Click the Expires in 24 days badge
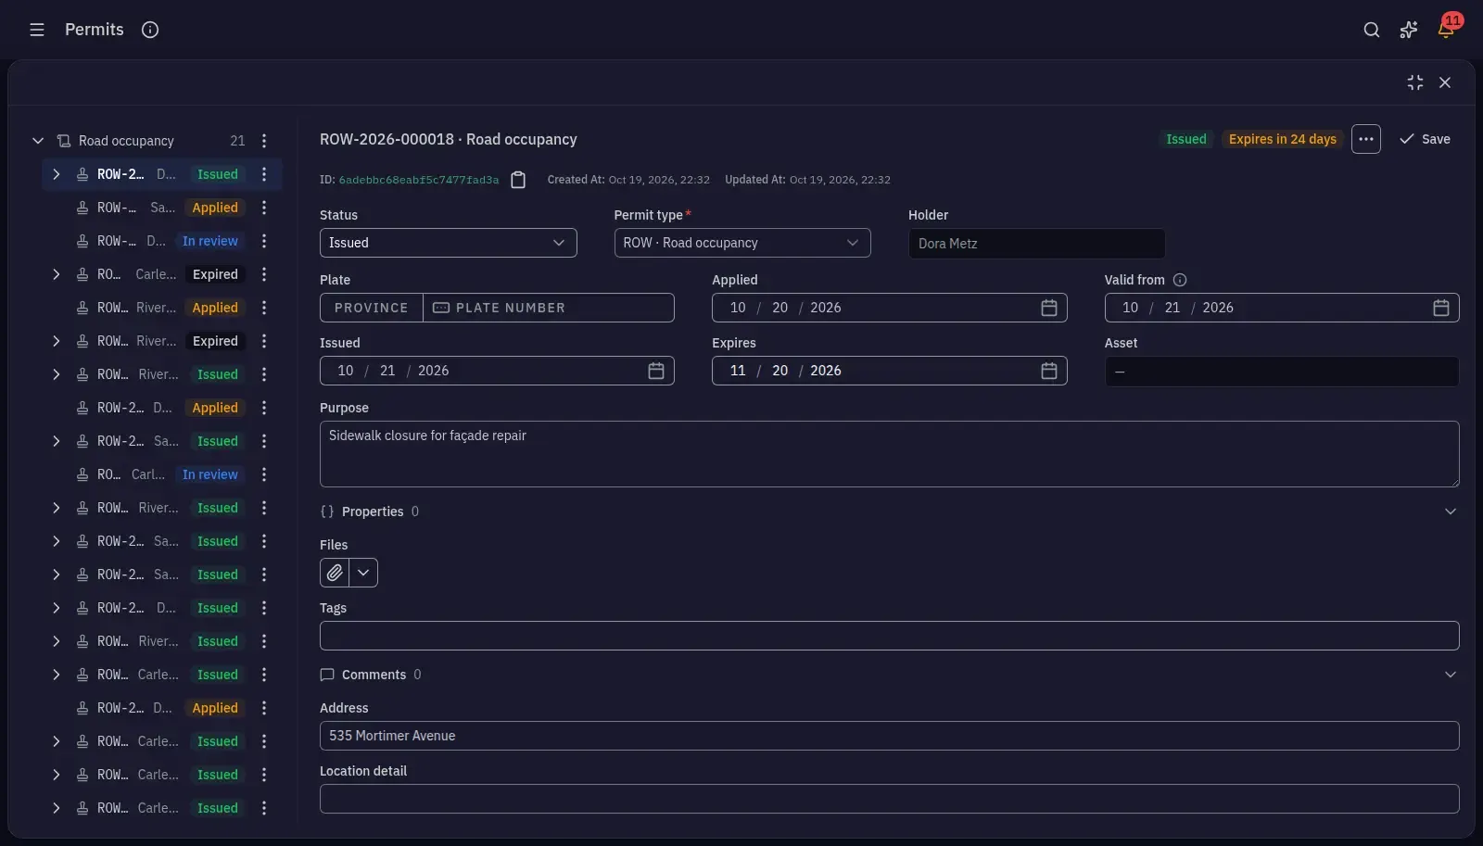 pyautogui.click(x=1283, y=139)
